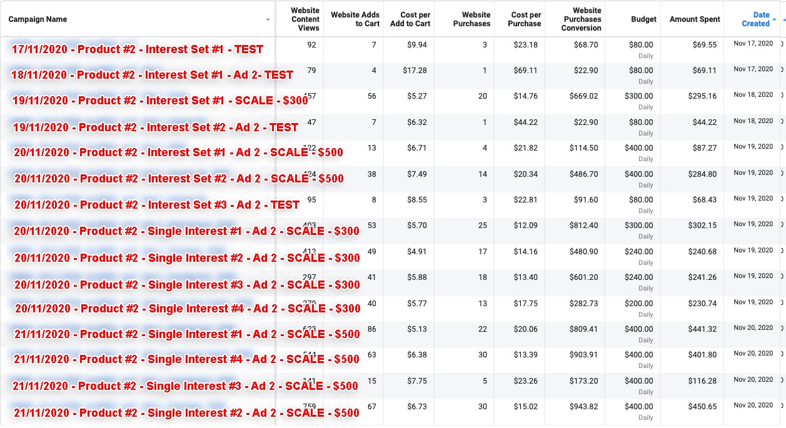Open 21/11/2020 Single Interest #2 SCALE $500 campaign
This screenshot has width=786, height=428.
coord(186,413)
